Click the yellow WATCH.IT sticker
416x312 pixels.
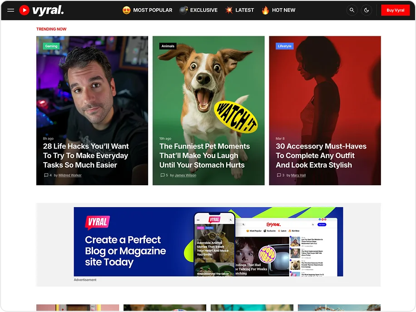coord(236,117)
